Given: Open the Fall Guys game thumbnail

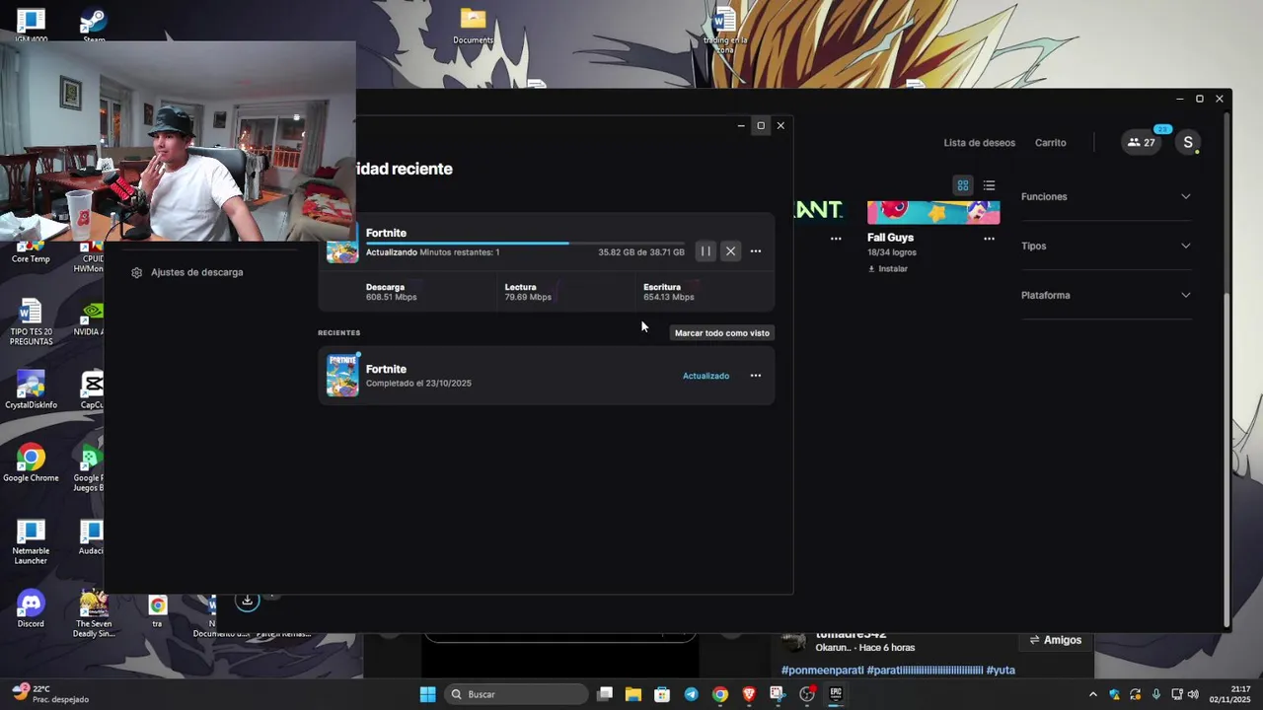Looking at the screenshot, I should (933, 212).
